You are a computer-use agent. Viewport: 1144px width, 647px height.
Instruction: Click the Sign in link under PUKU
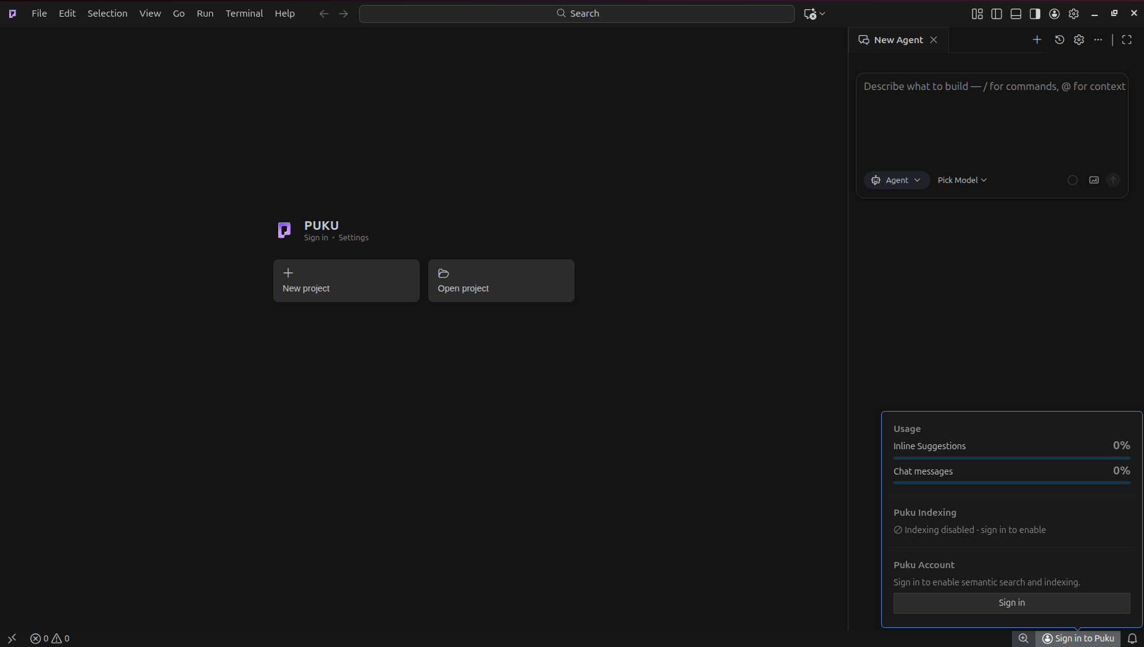point(316,238)
